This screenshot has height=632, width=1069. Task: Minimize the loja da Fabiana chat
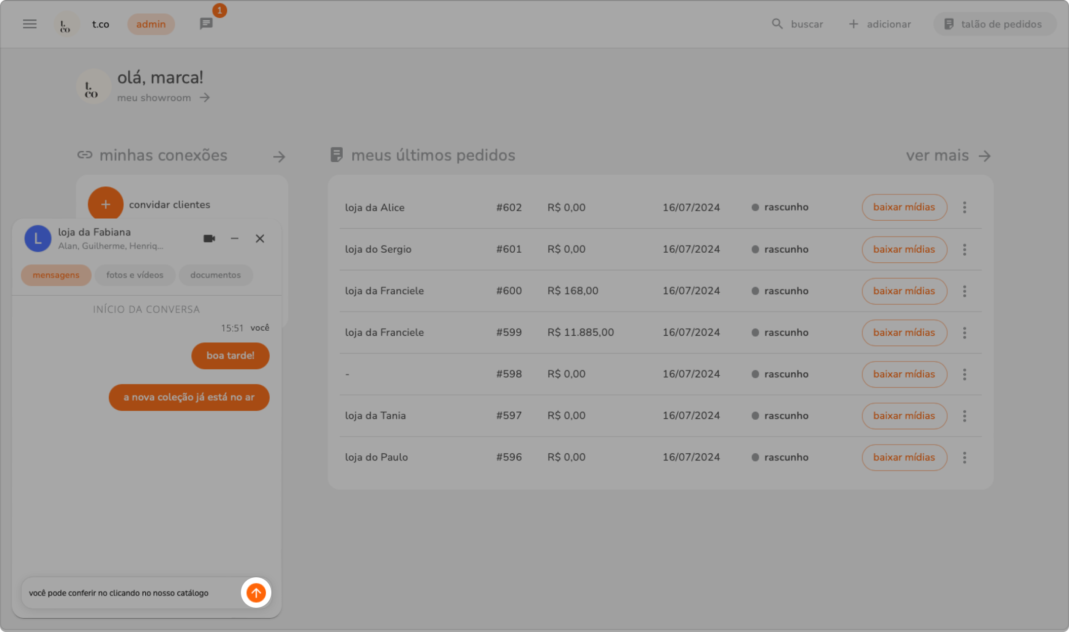234,239
